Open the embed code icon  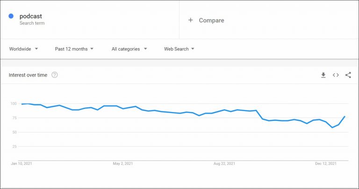(336, 75)
